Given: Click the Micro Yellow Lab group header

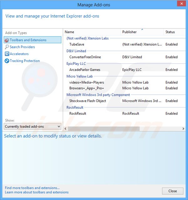Looking at the screenshot, I should pos(80,76).
